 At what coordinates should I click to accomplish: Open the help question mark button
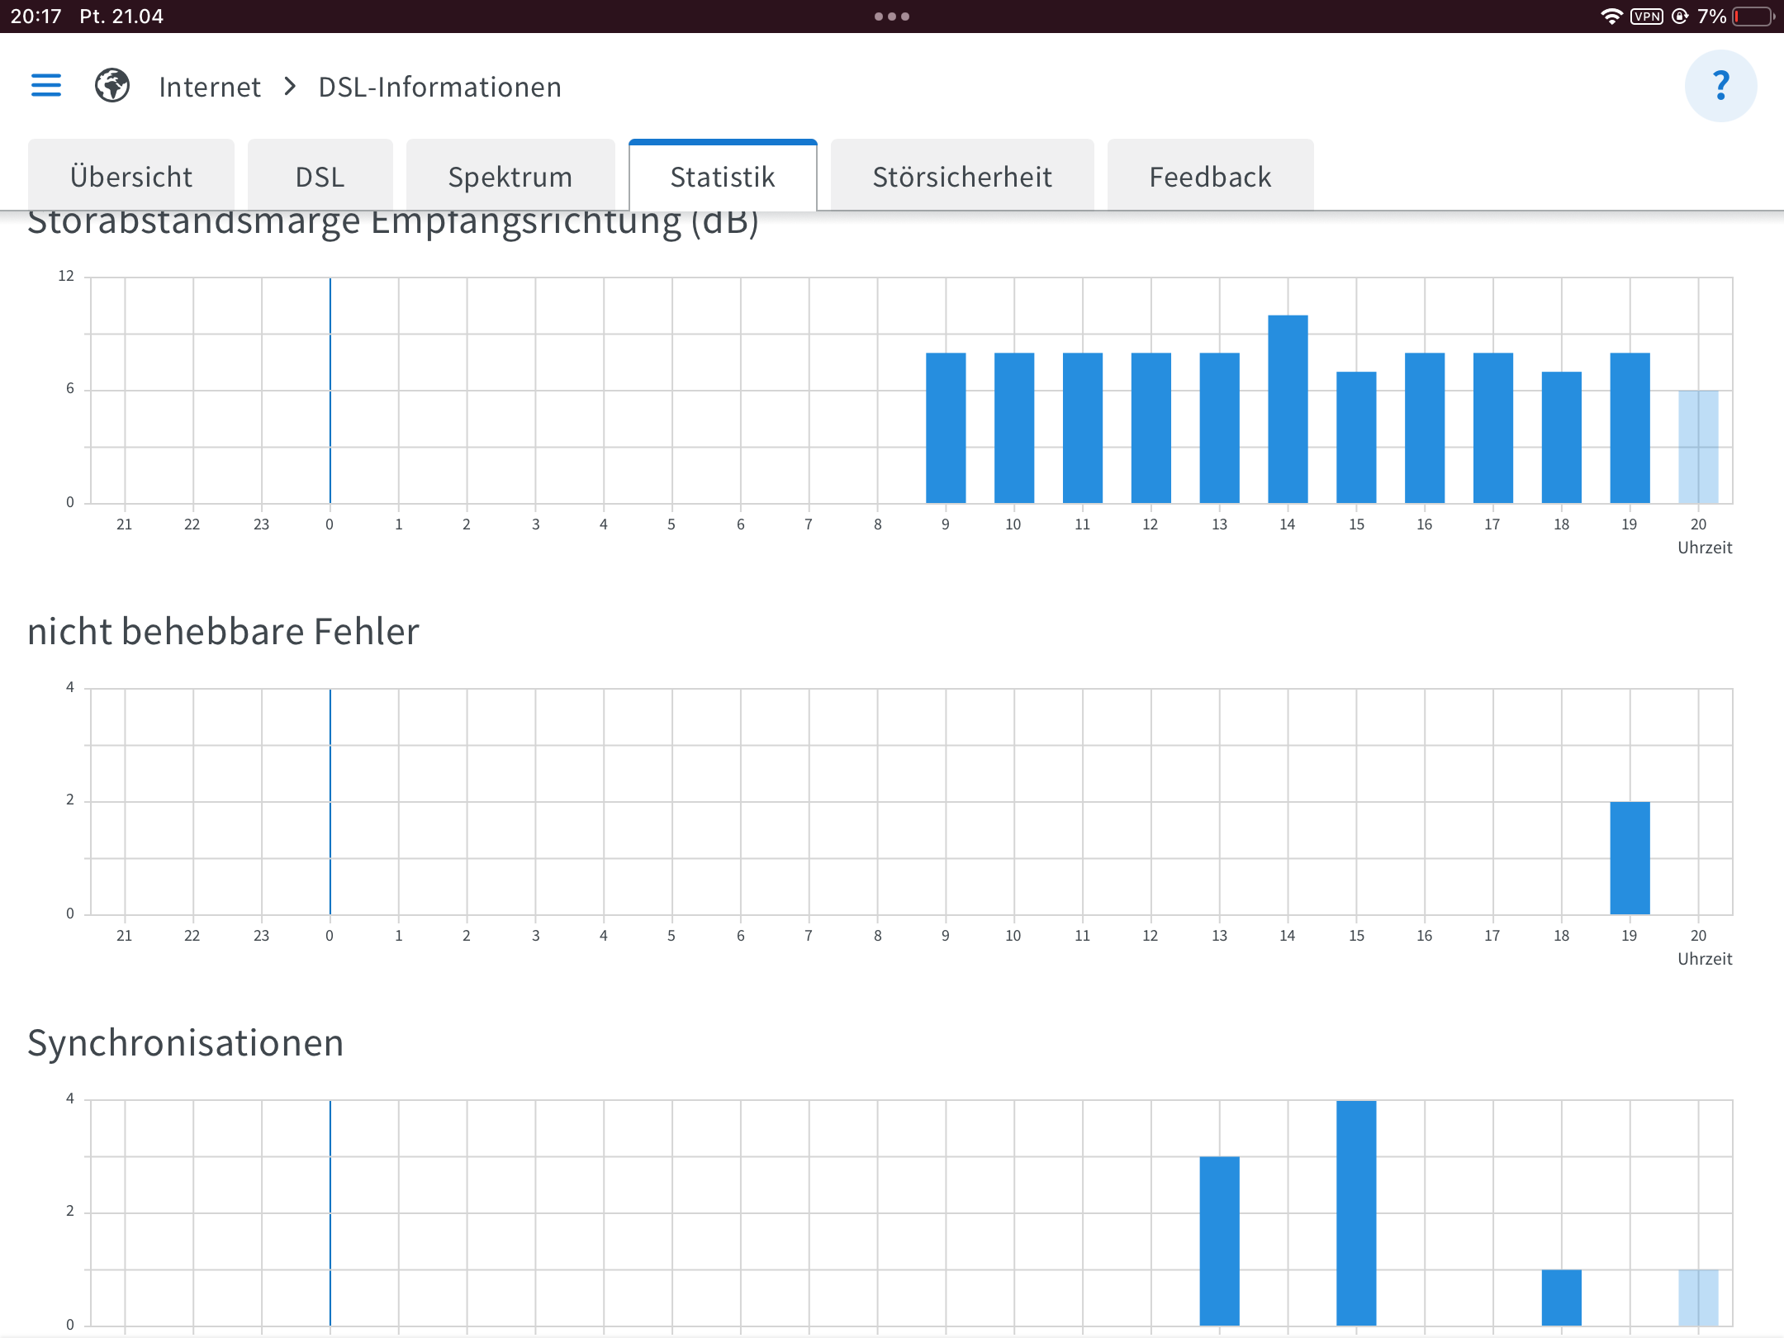point(1720,86)
